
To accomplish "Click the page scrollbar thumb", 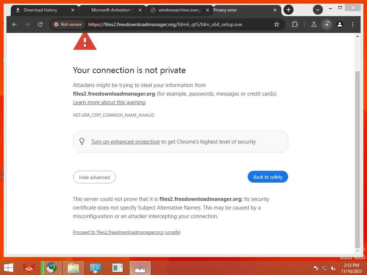I will click(x=357, y=159).
